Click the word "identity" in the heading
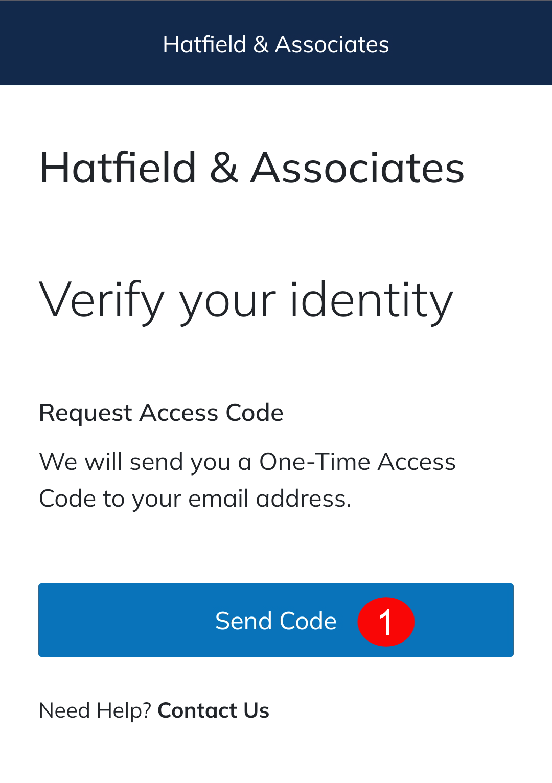This screenshot has width=552, height=783. point(371,300)
